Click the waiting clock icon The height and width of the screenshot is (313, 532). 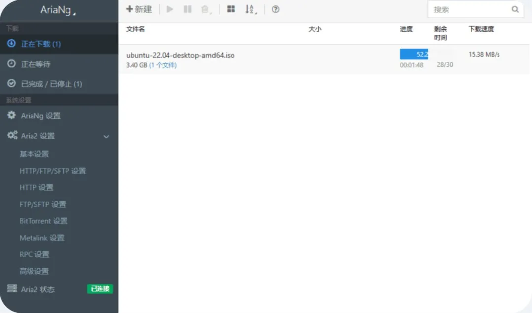tap(11, 64)
